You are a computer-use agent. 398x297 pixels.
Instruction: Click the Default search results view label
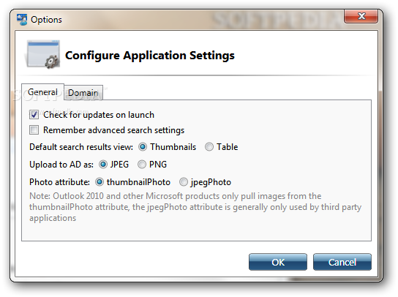coord(81,147)
